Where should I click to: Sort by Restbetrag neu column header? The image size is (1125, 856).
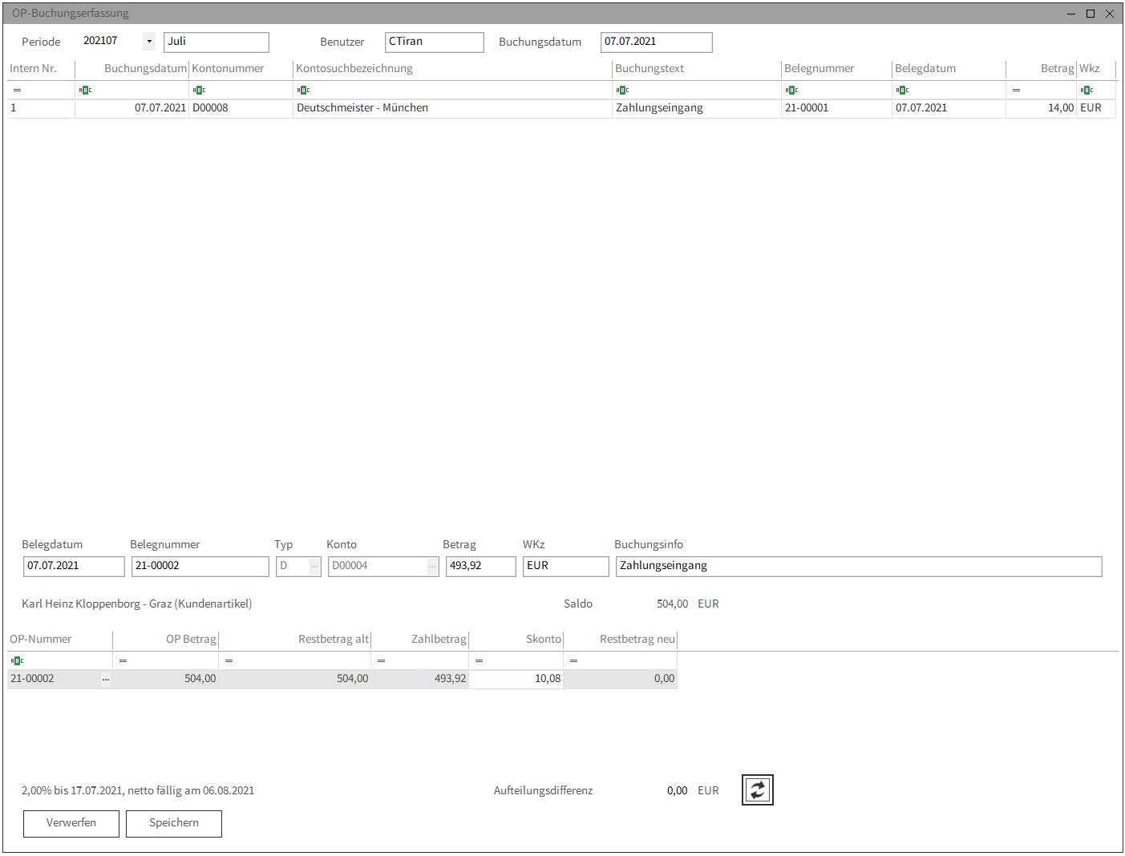[620, 640]
